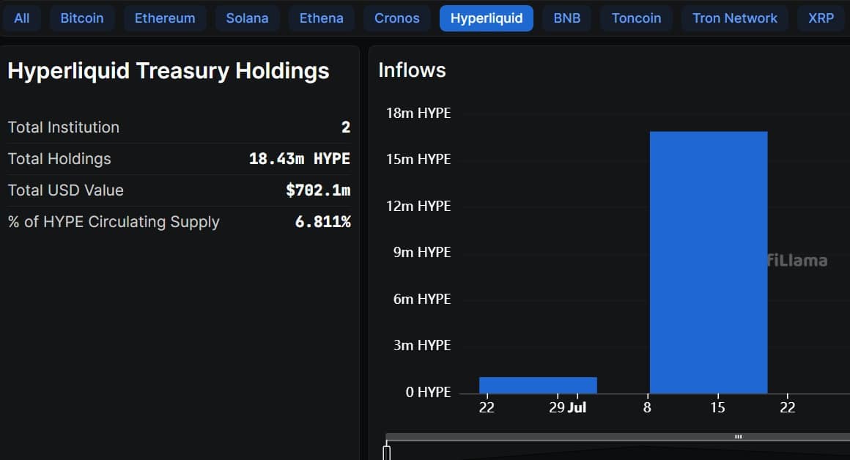Click the % of HYPE Circulating Supply row
850x460 pixels.
pos(179,222)
